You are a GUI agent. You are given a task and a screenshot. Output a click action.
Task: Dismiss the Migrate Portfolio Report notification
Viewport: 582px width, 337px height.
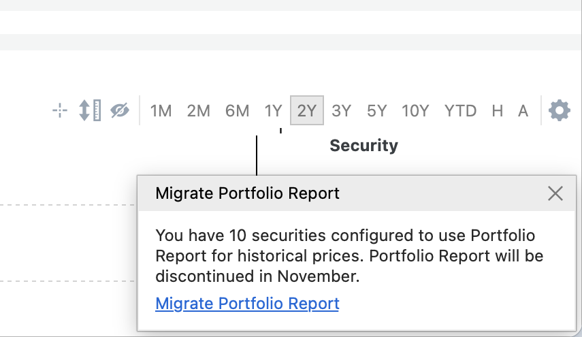555,193
